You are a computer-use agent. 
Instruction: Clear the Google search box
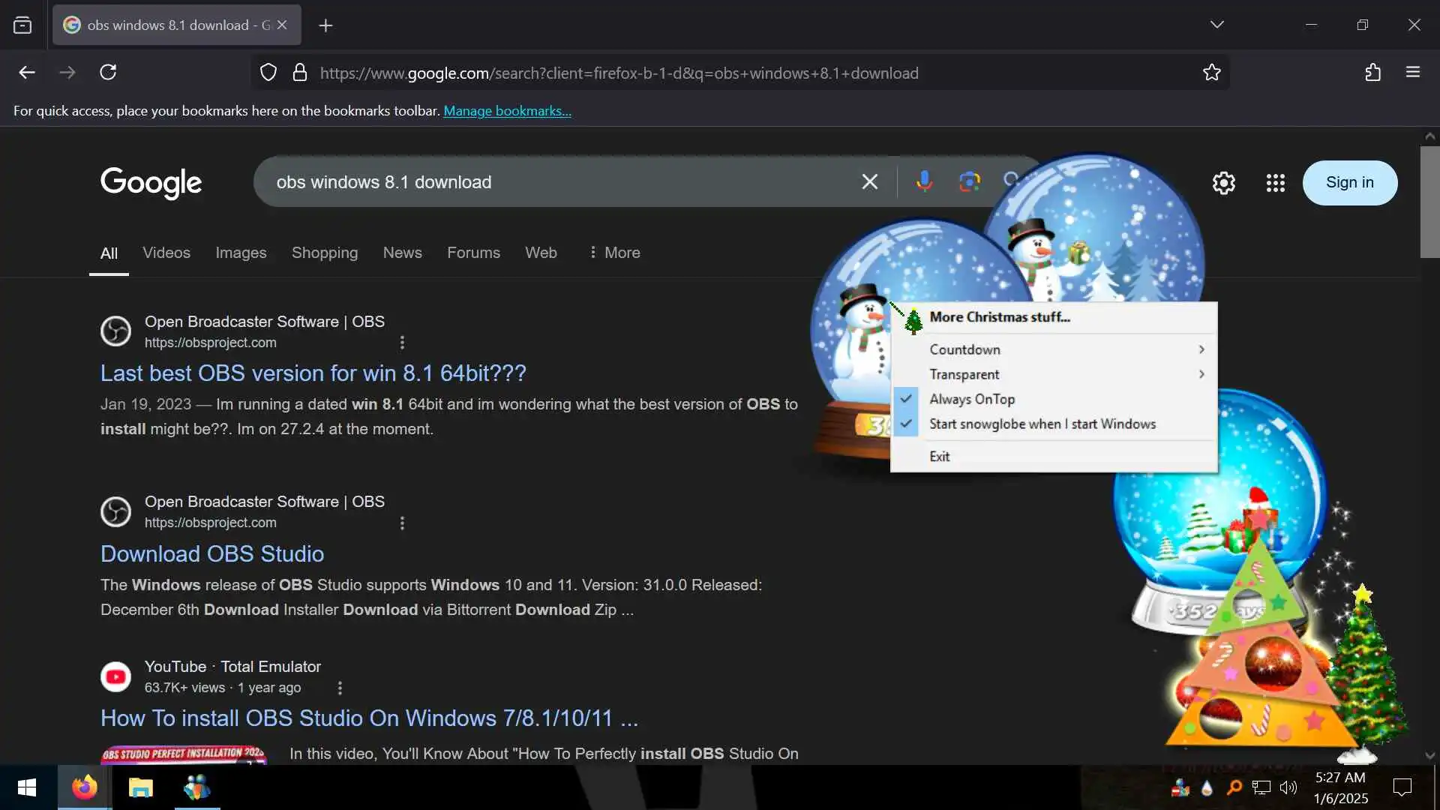[869, 181]
